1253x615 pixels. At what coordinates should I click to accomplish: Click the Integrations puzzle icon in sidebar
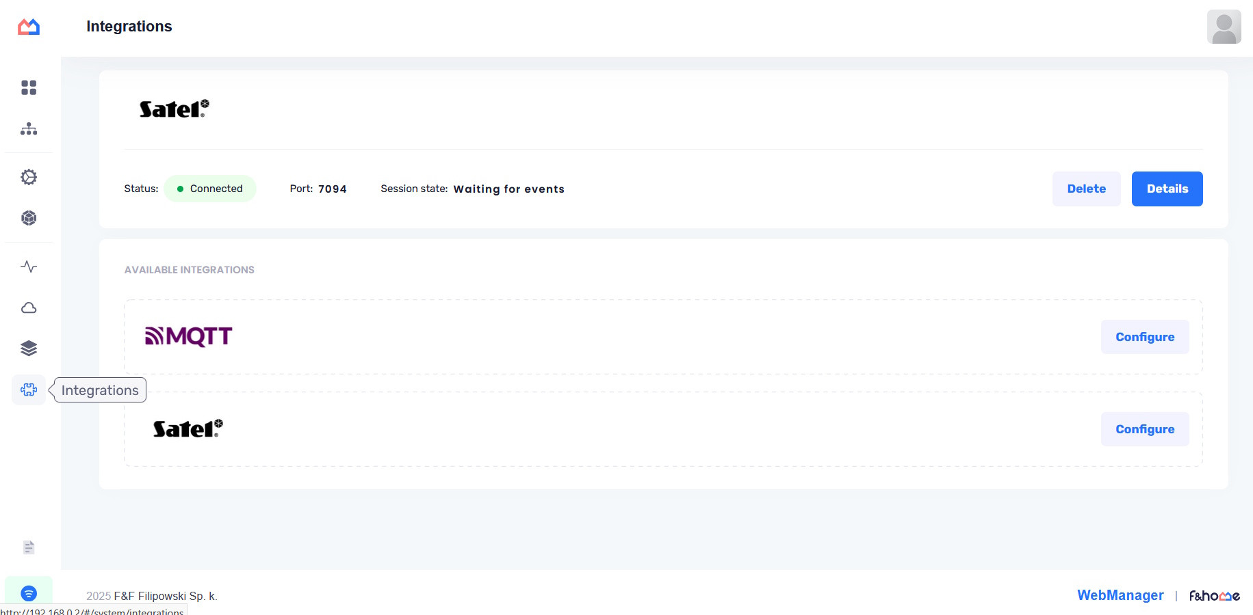[x=29, y=389]
